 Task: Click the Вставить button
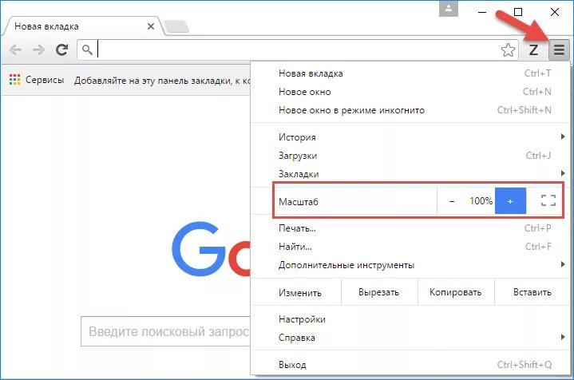tap(532, 292)
